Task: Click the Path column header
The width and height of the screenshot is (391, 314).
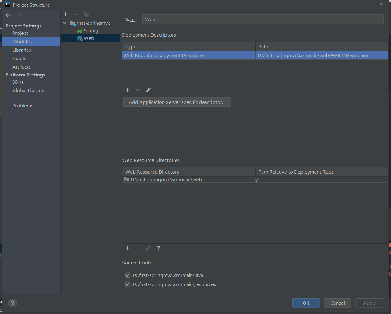Action: [322, 47]
